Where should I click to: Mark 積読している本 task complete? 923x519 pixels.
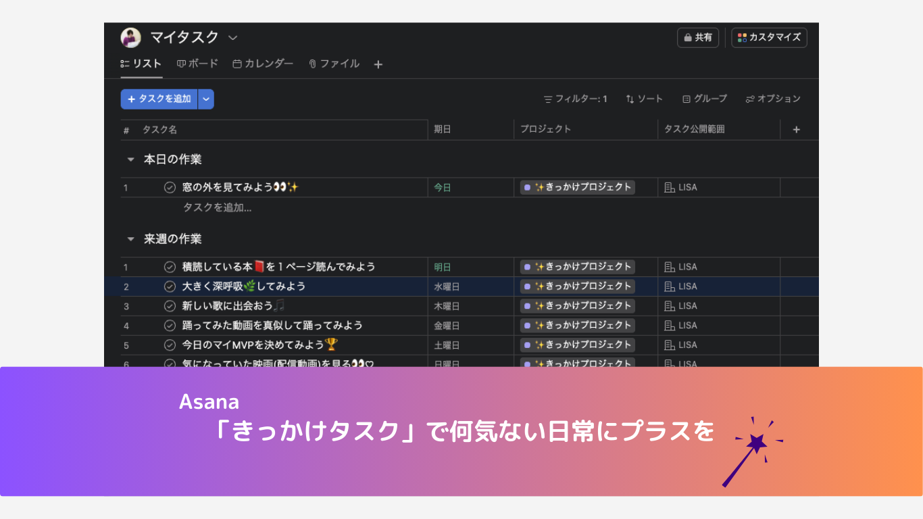(170, 267)
